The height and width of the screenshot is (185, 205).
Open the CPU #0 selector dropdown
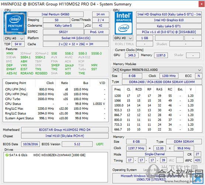tap(14, 38)
